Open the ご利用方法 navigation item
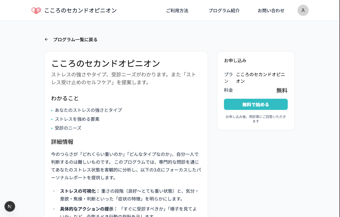Image resolution: width=340 pixels, height=217 pixels. pyautogui.click(x=177, y=11)
